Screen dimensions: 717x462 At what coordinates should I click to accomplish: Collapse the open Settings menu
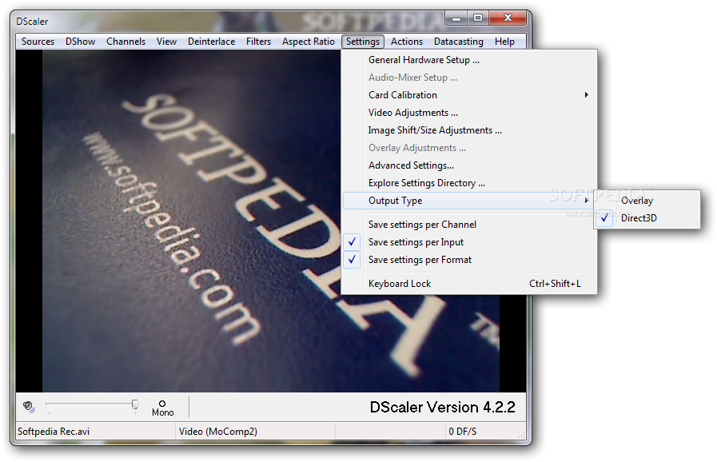[x=363, y=42]
